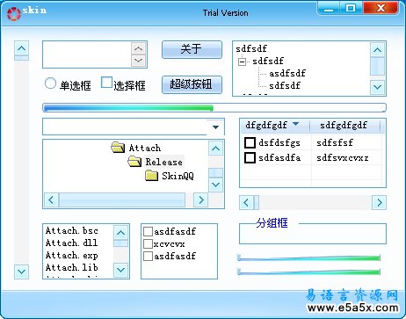Sort by dfgdfgdf column header
The image size is (406, 319).
coord(274,126)
